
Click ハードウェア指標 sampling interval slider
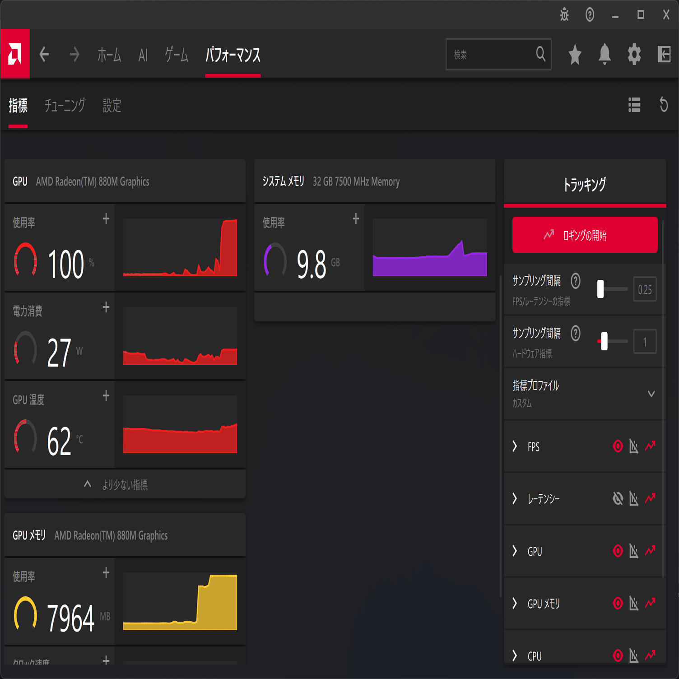[612, 341]
